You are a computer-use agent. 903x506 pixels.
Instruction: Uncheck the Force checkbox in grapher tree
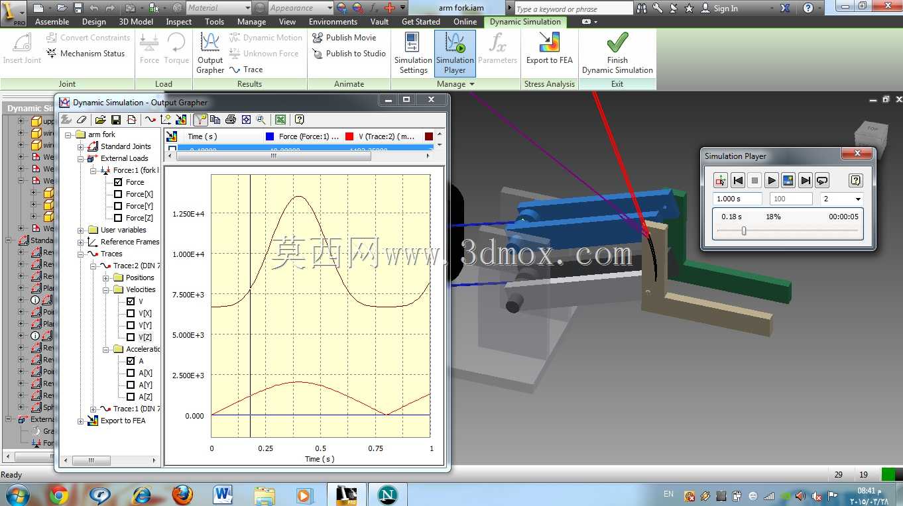tap(118, 182)
